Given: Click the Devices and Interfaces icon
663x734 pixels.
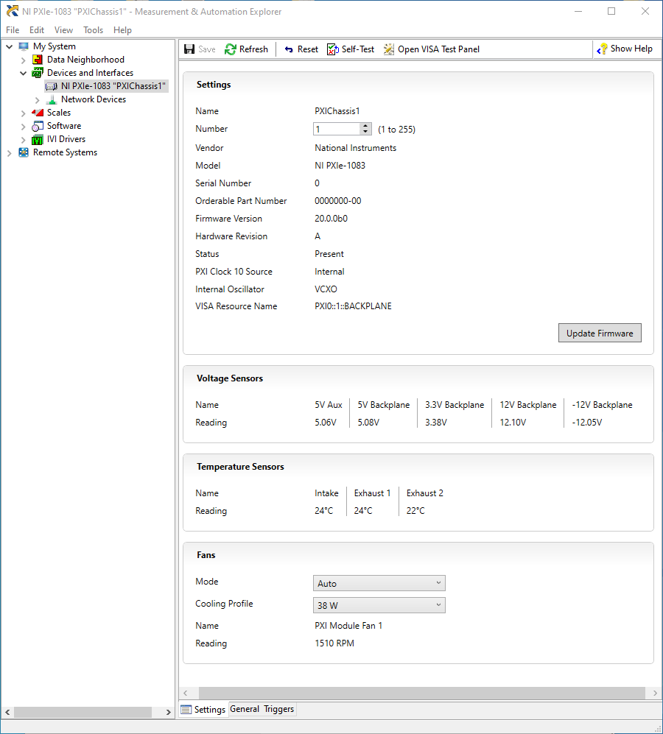Looking at the screenshot, I should (x=38, y=73).
